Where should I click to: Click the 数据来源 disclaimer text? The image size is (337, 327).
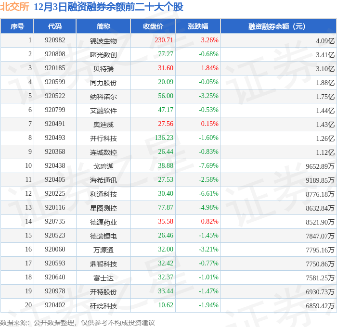click(78, 323)
